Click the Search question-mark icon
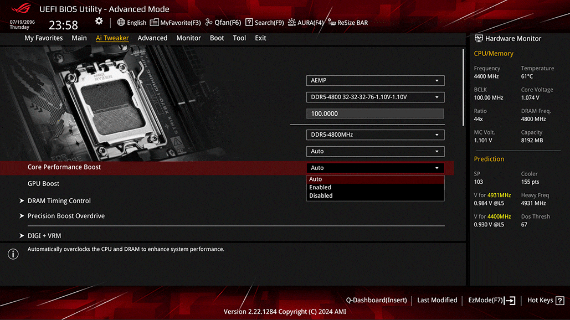Image resolution: width=570 pixels, height=320 pixels. [x=249, y=23]
